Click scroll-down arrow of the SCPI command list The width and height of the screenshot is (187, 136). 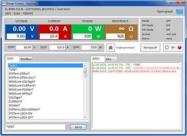coord(85,117)
